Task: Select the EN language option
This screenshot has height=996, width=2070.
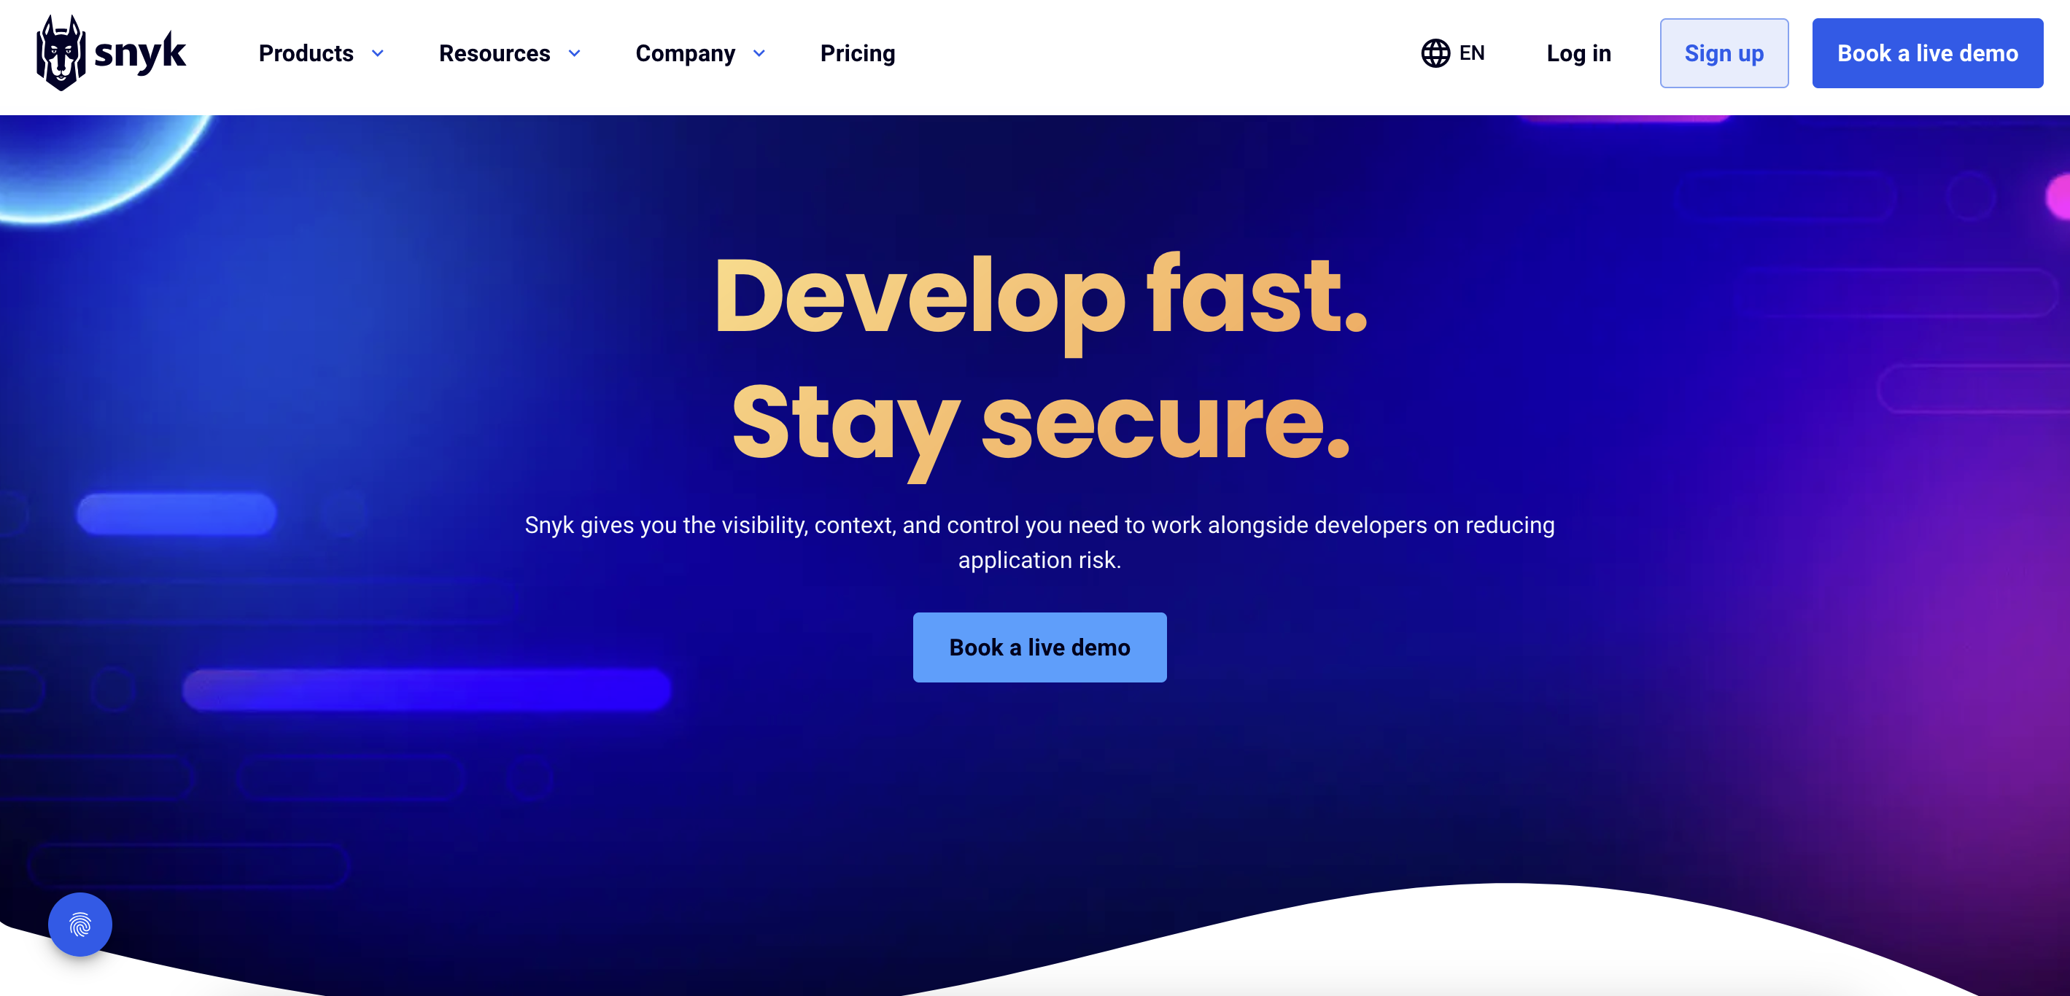Action: (x=1452, y=52)
